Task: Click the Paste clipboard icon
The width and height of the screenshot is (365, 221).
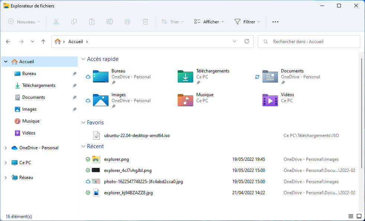Action: [x=92, y=22]
